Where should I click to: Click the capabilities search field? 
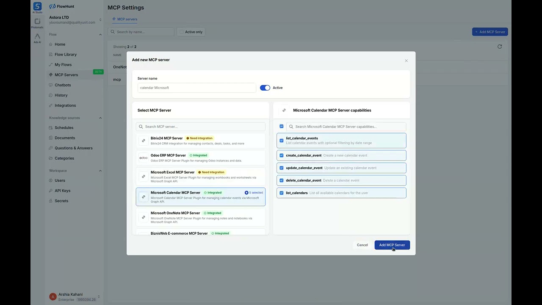point(346,127)
